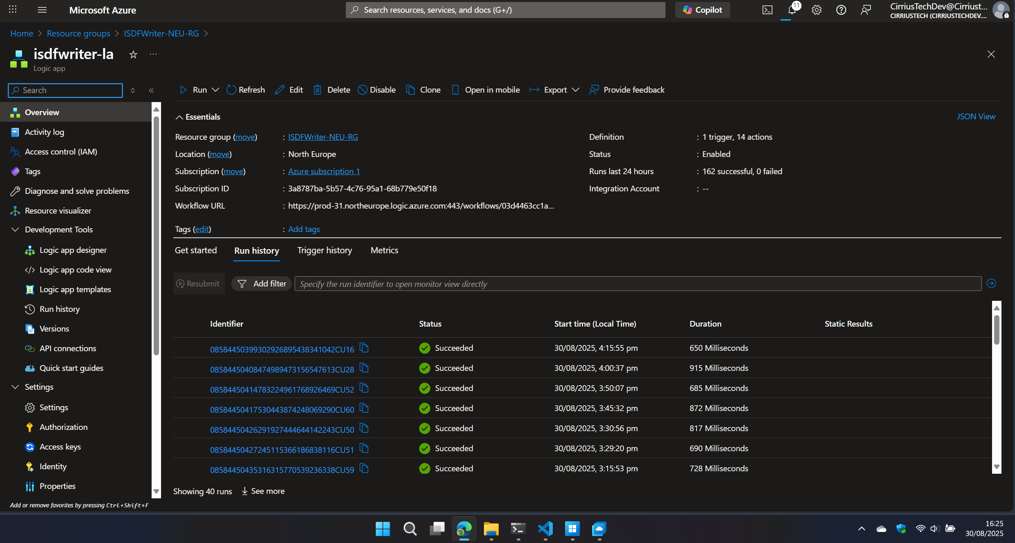Disable the logic app
The image size is (1015, 543).
click(x=377, y=90)
